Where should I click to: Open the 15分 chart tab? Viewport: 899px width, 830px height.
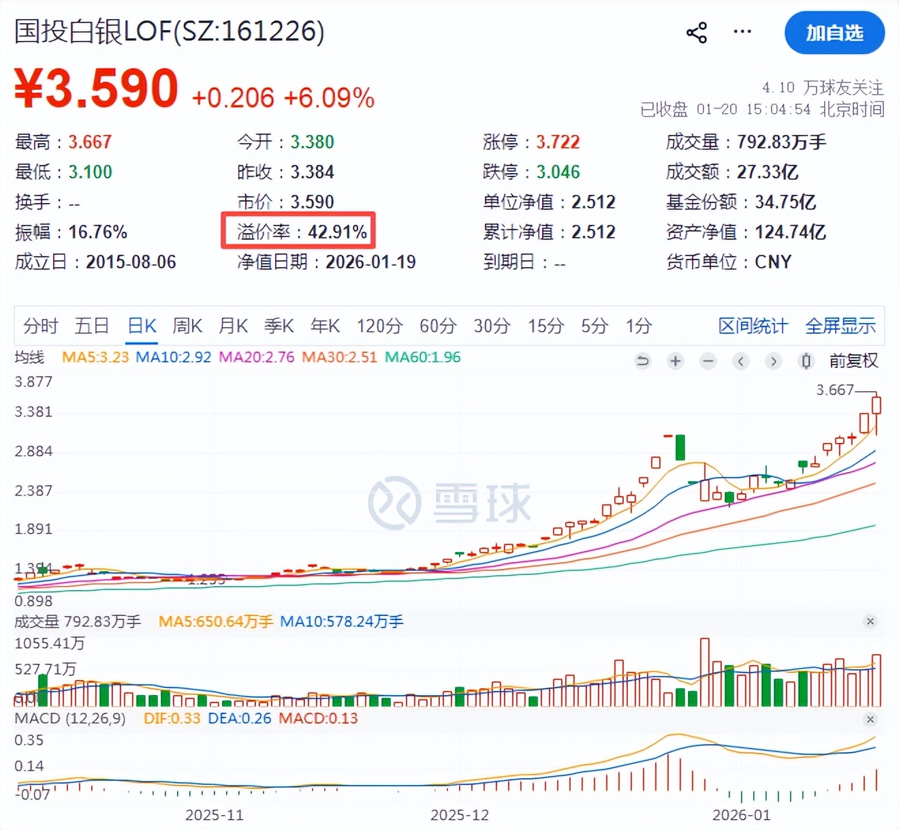[x=546, y=326]
